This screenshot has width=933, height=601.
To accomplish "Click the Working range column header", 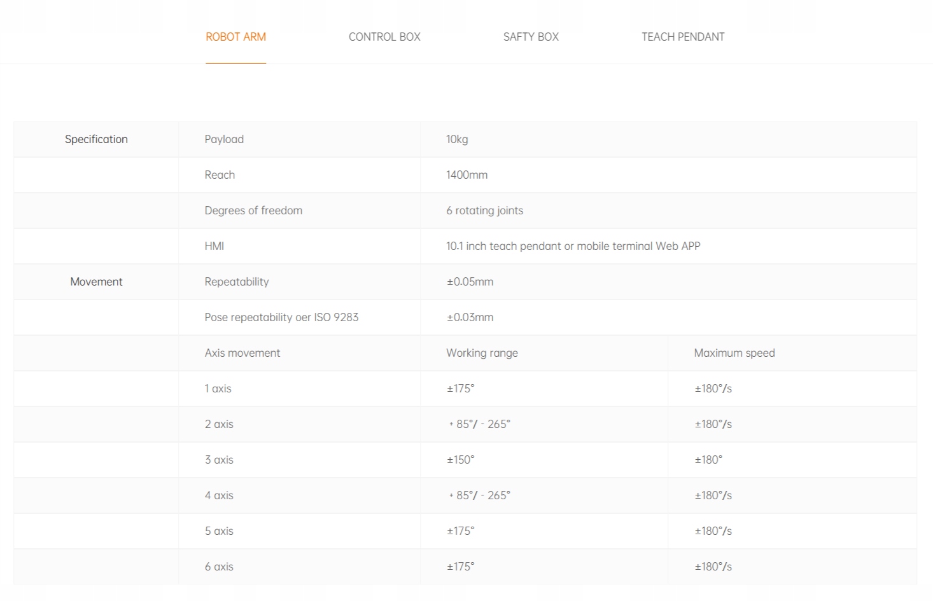I will click(x=482, y=353).
